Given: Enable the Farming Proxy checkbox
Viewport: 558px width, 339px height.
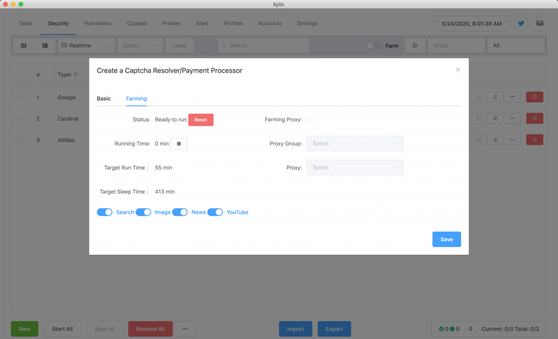Looking at the screenshot, I should point(310,120).
